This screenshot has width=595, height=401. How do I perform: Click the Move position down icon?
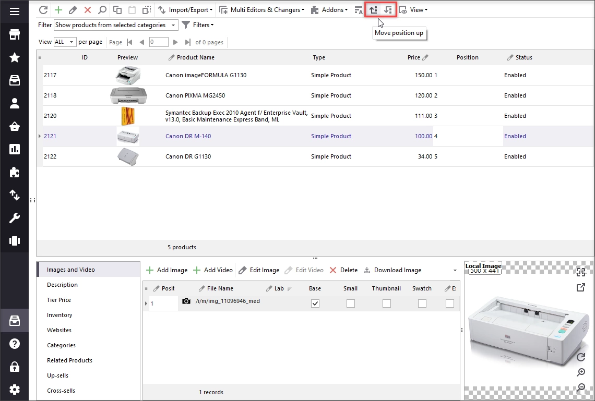click(387, 10)
